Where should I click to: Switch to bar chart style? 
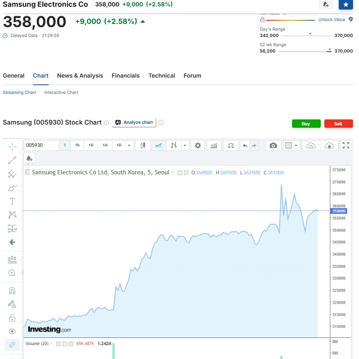(x=174, y=145)
